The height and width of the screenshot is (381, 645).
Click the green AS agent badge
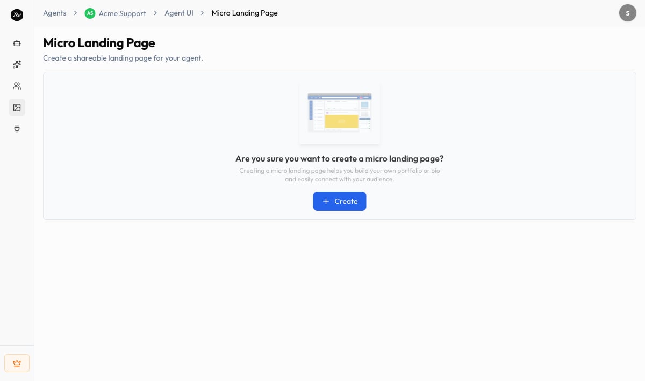coord(90,13)
